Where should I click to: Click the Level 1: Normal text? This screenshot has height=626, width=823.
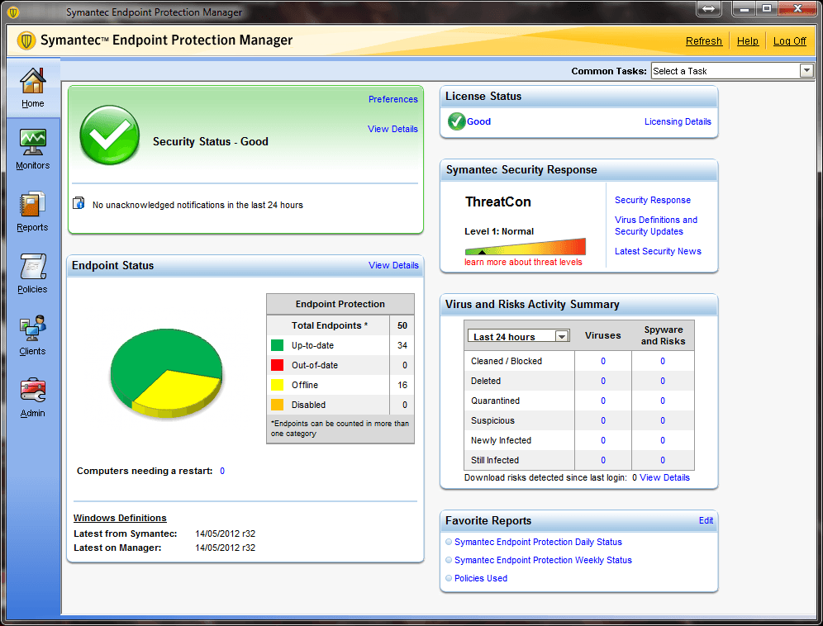click(x=498, y=231)
